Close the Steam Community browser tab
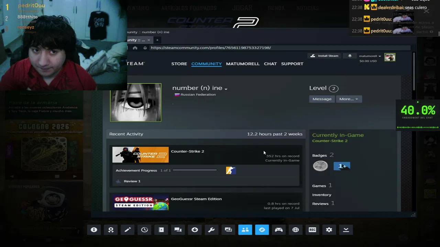The height and width of the screenshot is (247, 440). (148, 40)
